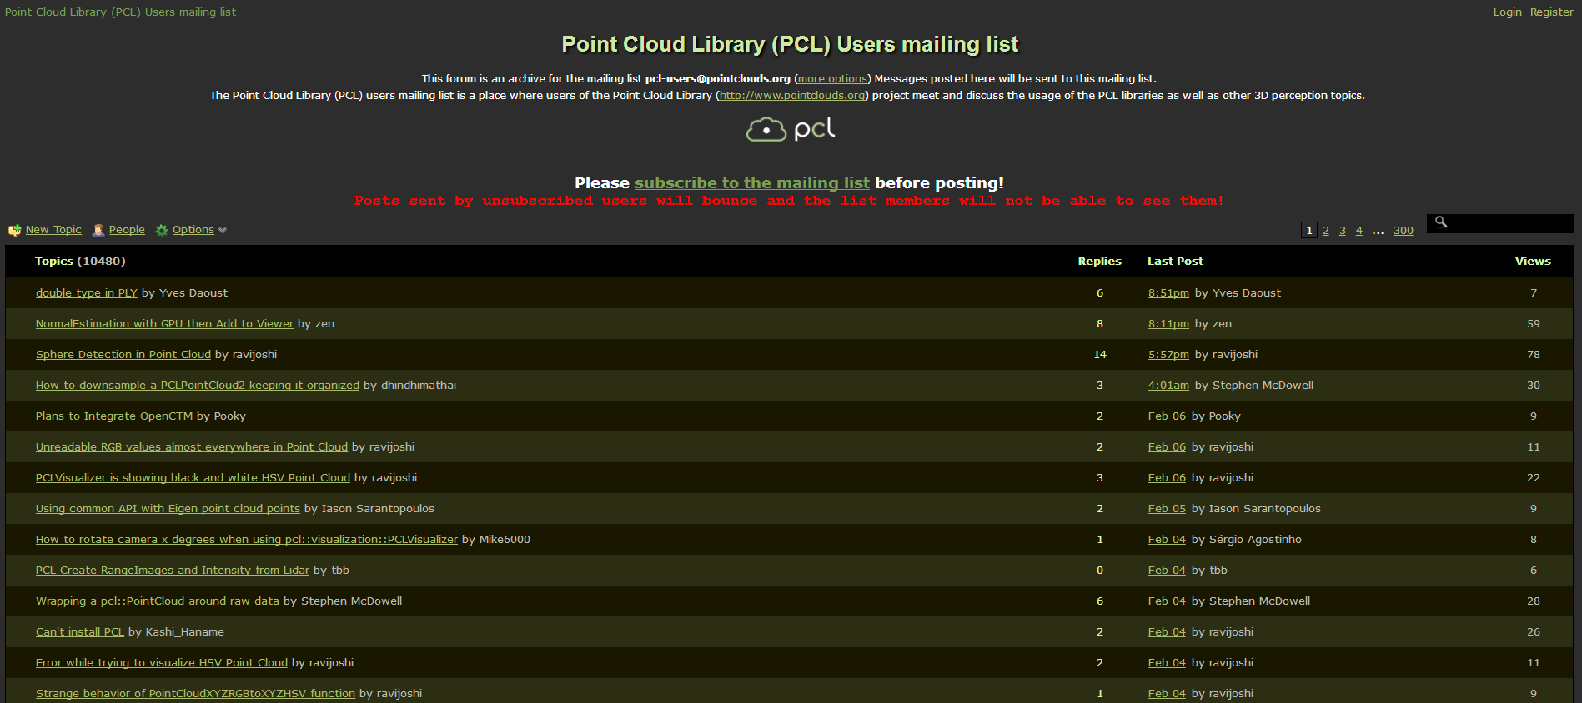The image size is (1582, 703).
Task: Open 'Error while trying to visualize HSV' topic
Action: 162,663
